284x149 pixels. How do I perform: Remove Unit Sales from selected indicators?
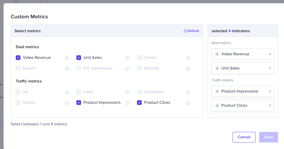[270, 68]
